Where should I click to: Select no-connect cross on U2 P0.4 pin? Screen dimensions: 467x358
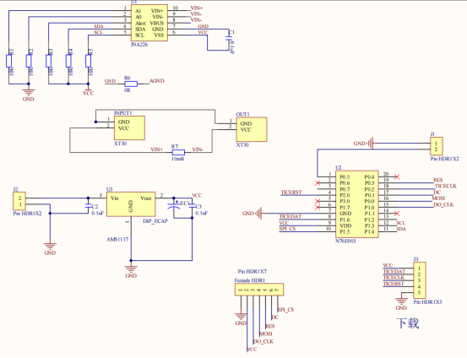point(396,176)
